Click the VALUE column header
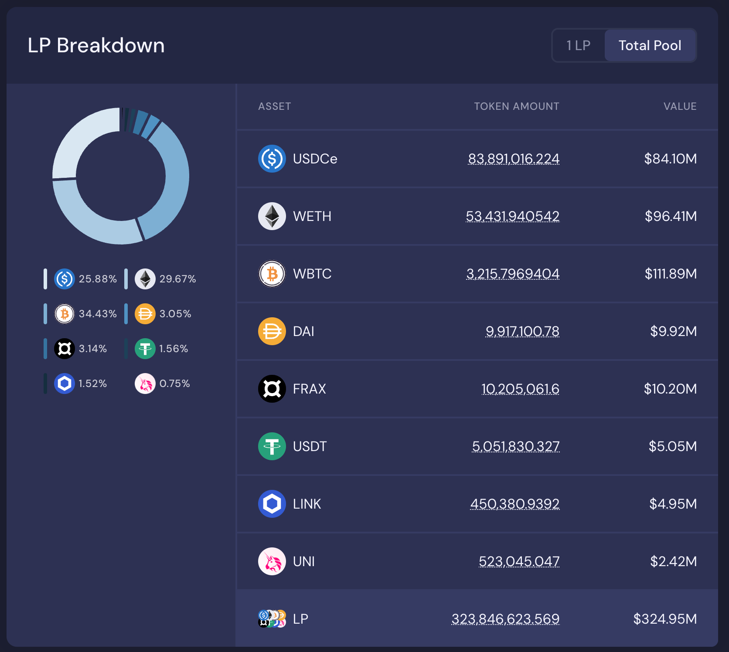The image size is (729, 652). pos(680,106)
